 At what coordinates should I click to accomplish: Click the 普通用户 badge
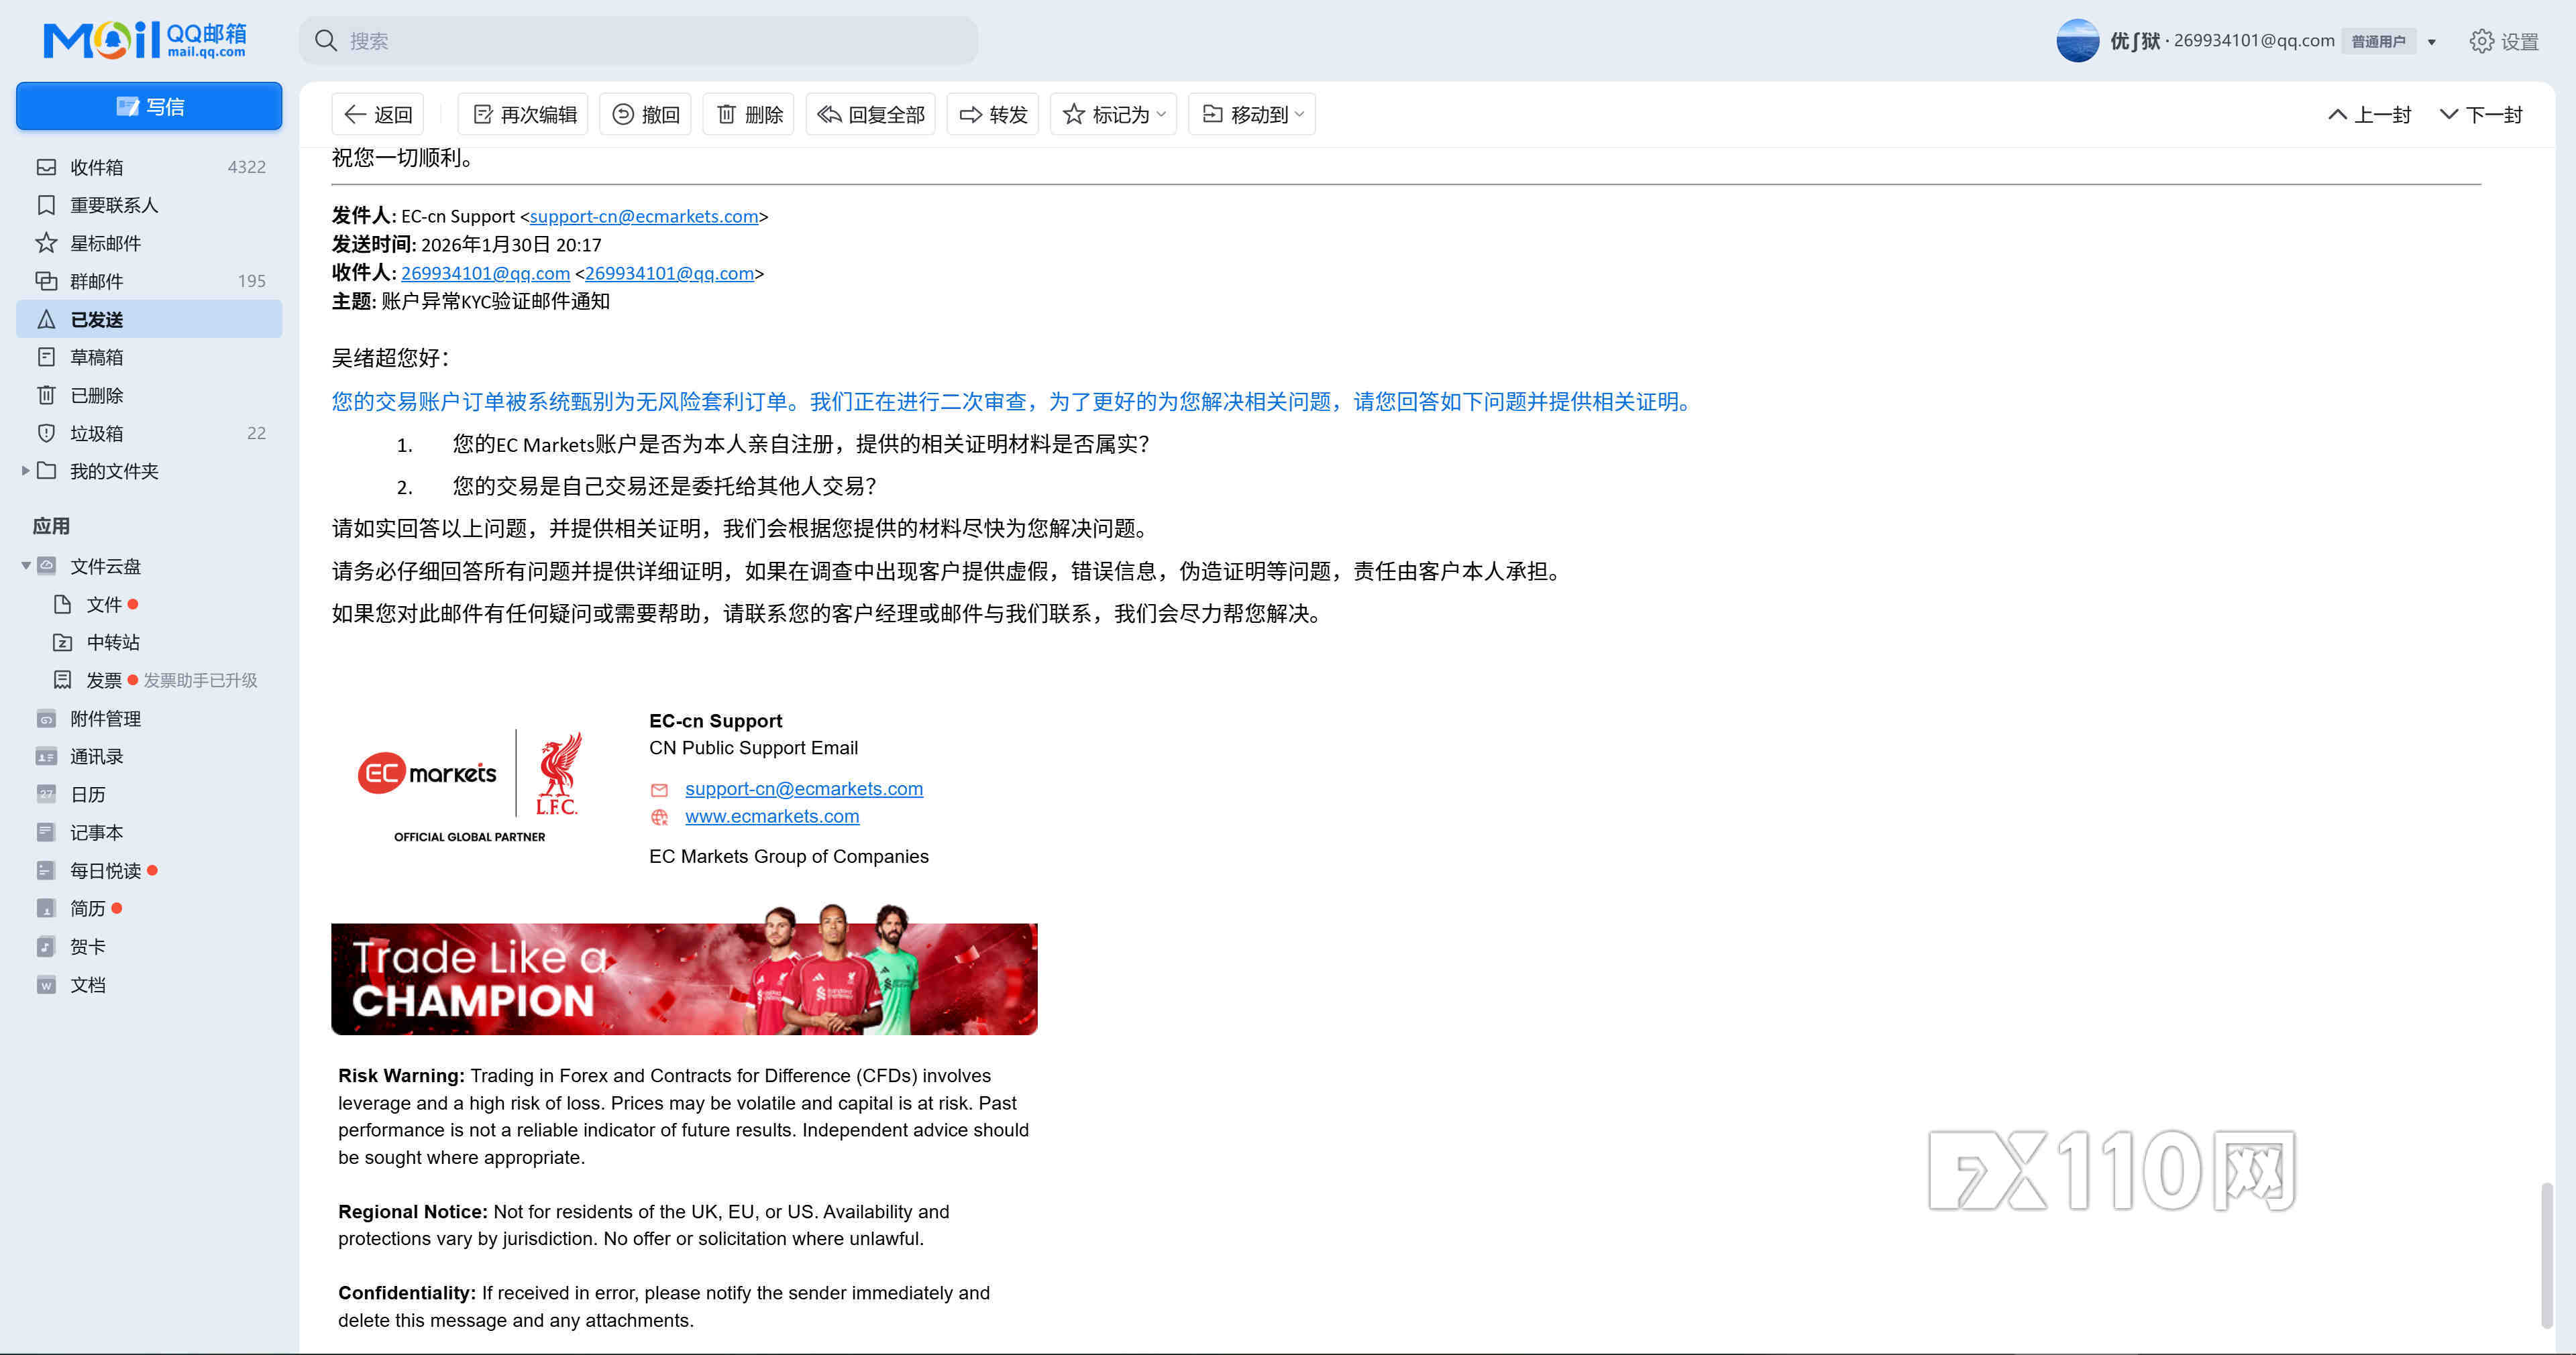coord(2378,42)
